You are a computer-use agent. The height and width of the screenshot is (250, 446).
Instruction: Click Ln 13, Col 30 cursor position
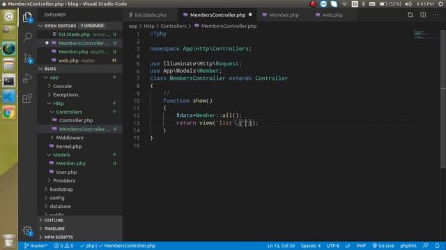pyautogui.click(x=281, y=246)
